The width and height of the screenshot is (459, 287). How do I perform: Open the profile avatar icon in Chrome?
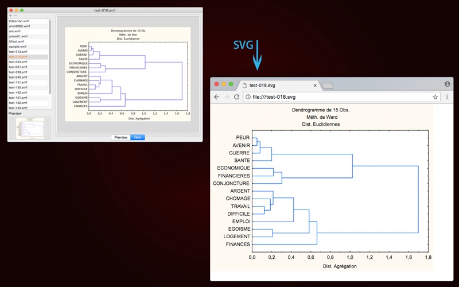(x=448, y=84)
